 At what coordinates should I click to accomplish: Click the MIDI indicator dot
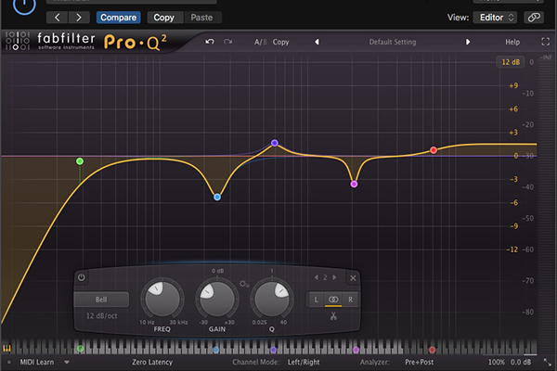pos(9,363)
